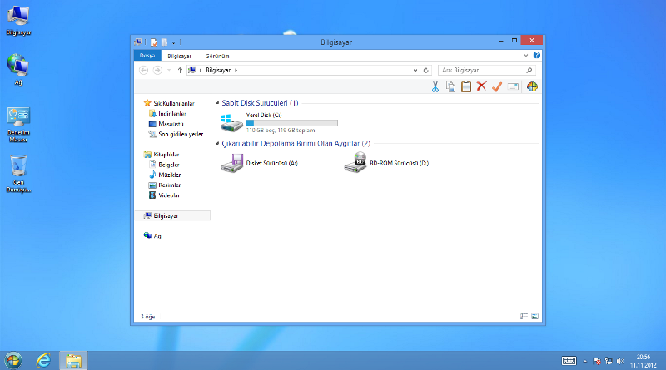Click the Paste clipboard toolbar icon
The width and height of the screenshot is (666, 370).
click(466, 86)
